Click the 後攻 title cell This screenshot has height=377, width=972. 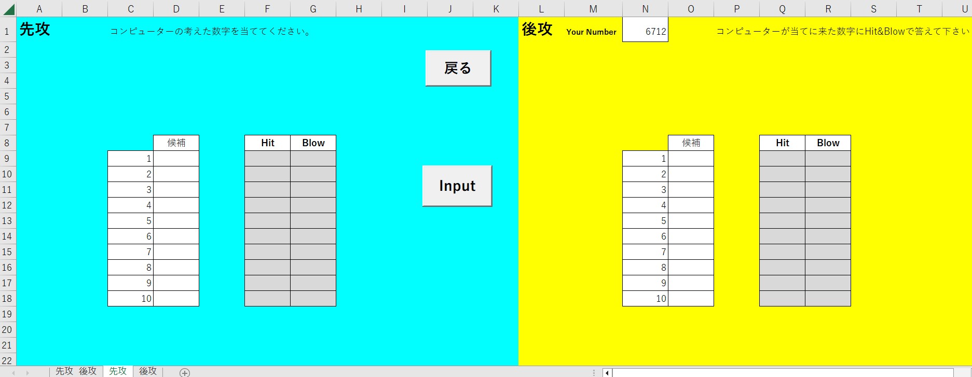(537, 29)
